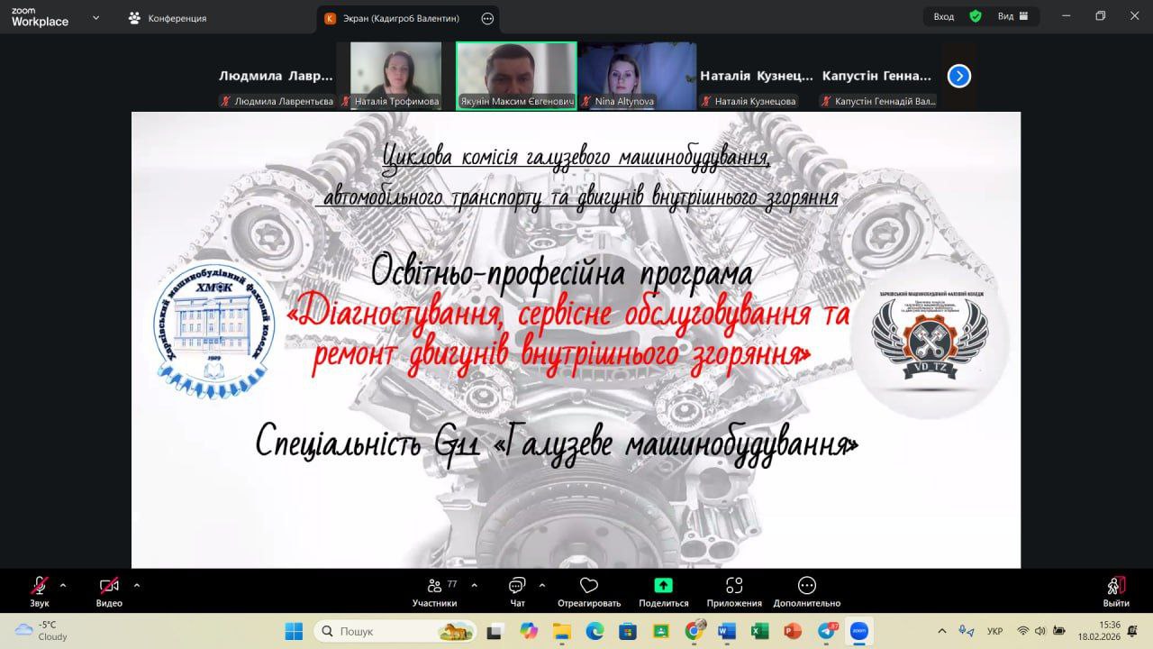
Task: Unmute the microphone with Звук button
Action: 40,591
